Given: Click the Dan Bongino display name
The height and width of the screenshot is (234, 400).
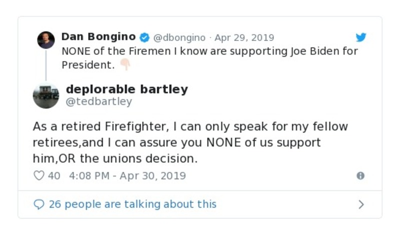Looking at the screenshot, I should click(98, 37).
